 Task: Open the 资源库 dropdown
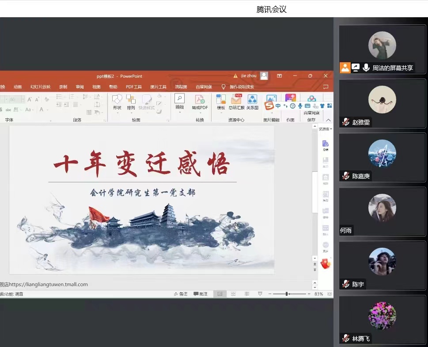(325, 129)
